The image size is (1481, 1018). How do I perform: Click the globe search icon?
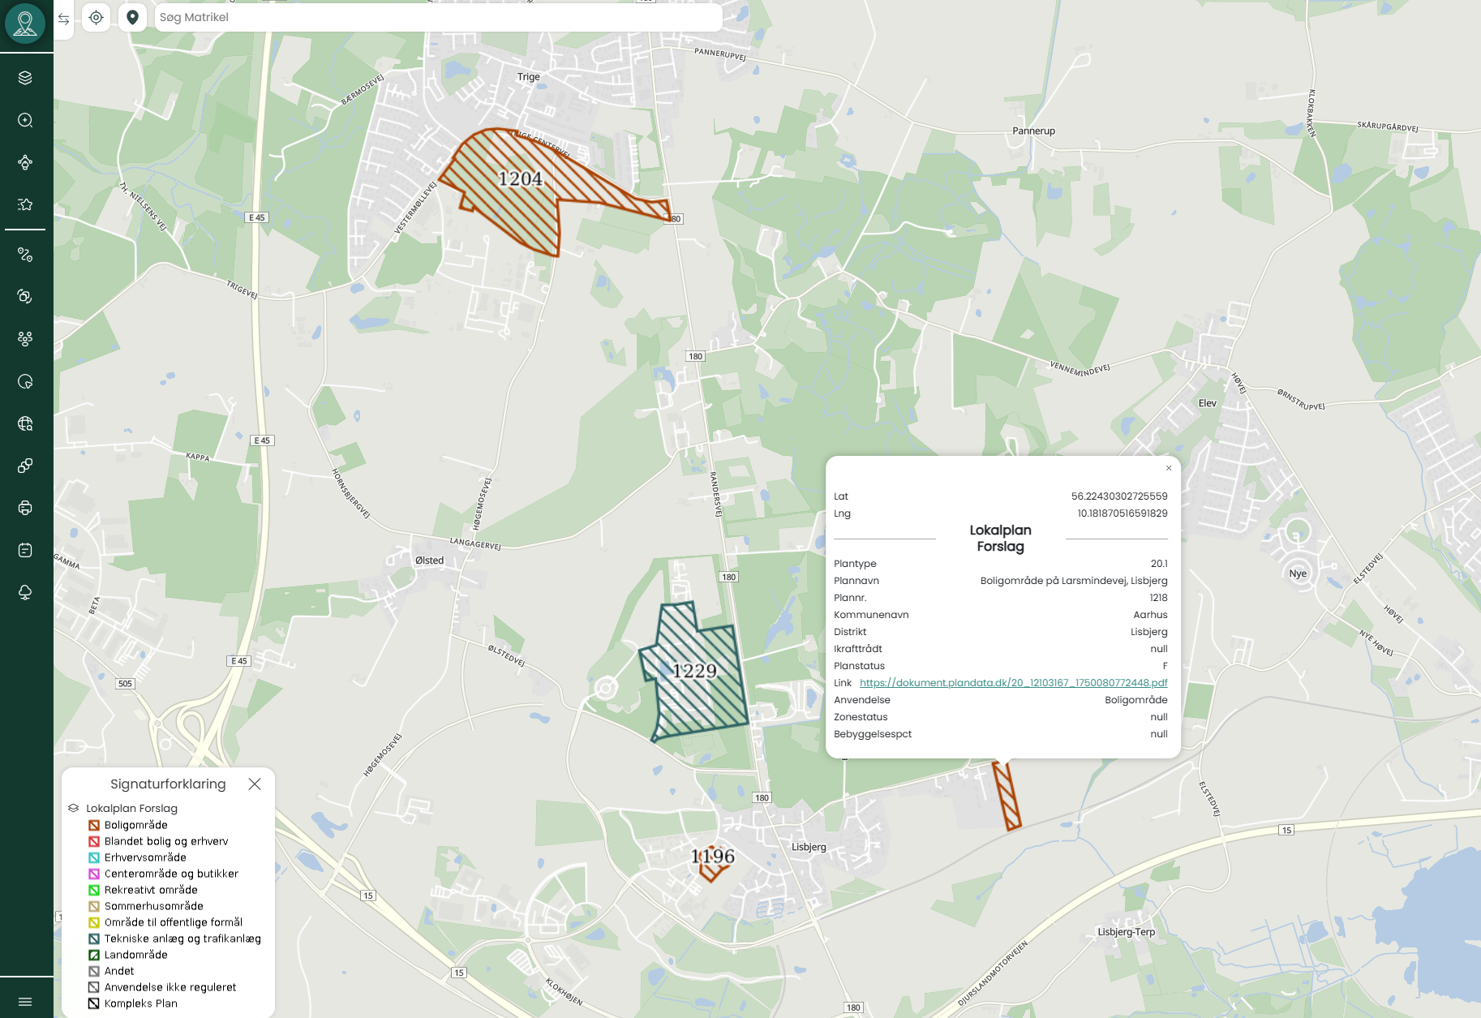click(x=25, y=423)
